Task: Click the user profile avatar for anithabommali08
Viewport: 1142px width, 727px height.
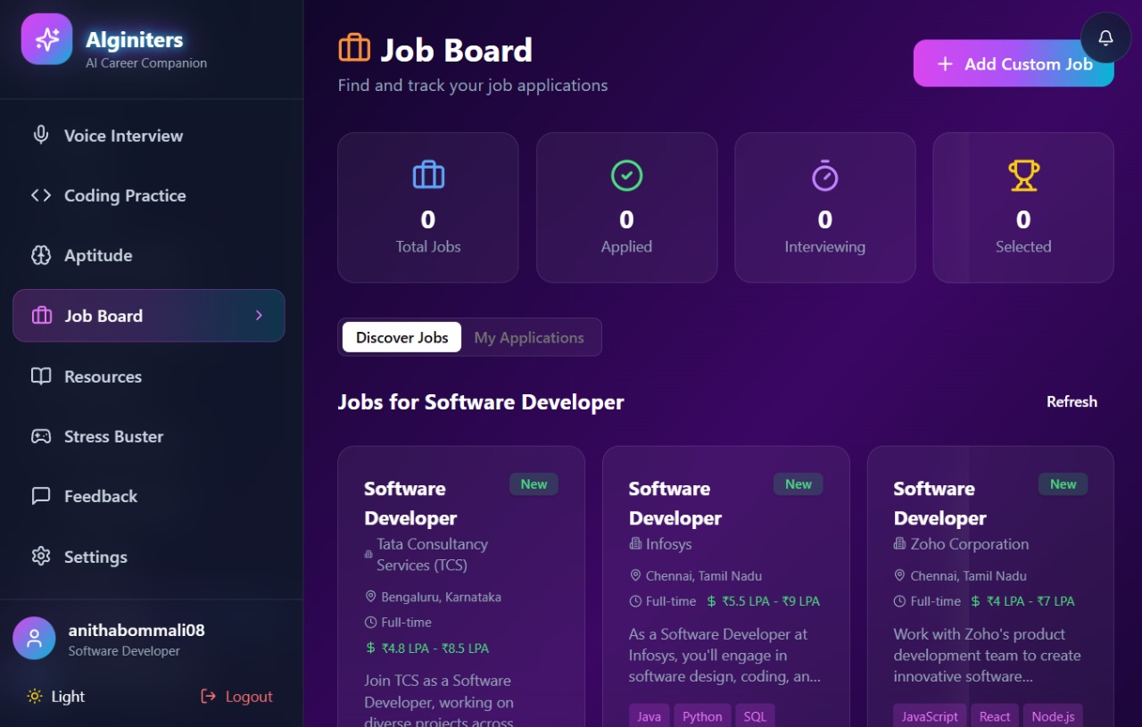Action: [x=34, y=638]
